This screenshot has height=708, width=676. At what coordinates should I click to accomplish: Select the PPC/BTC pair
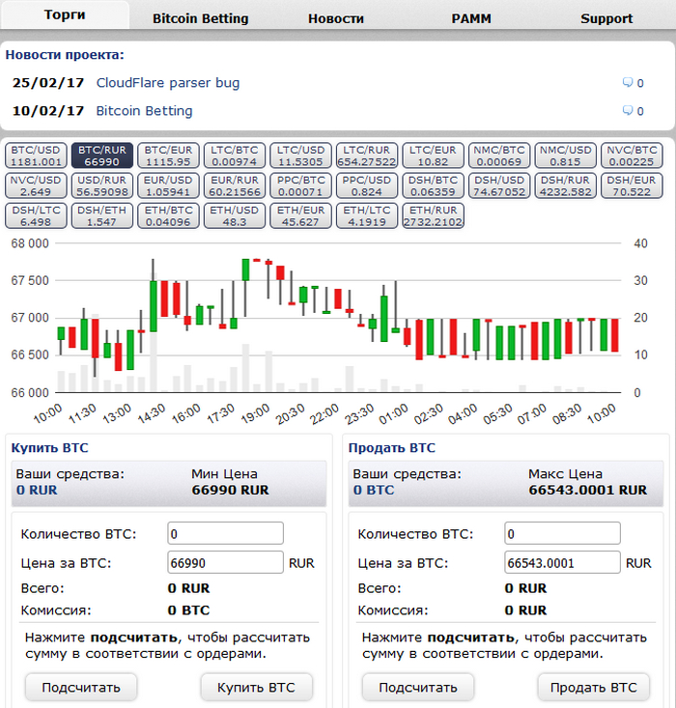[x=300, y=185]
